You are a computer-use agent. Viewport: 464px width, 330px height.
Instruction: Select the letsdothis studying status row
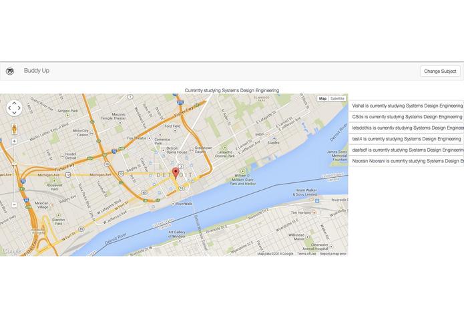[x=407, y=128]
